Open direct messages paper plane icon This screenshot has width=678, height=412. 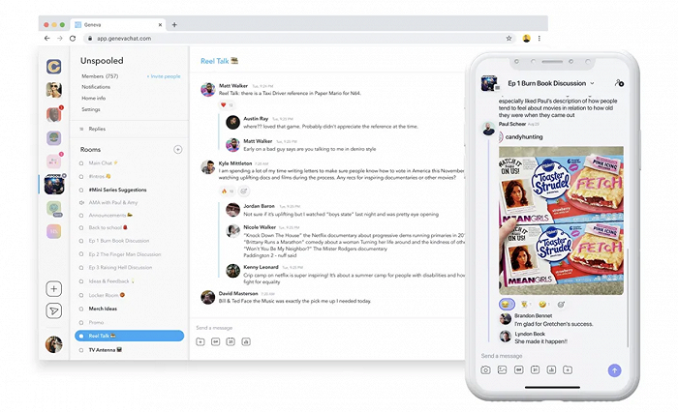click(x=53, y=311)
